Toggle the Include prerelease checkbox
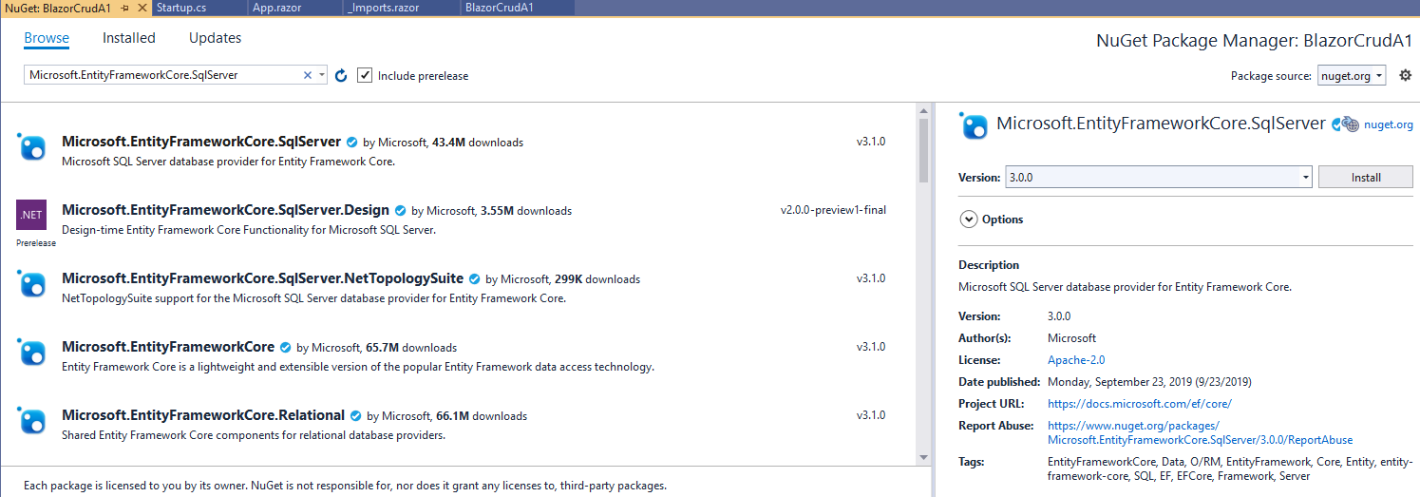The height and width of the screenshot is (497, 1420). click(x=365, y=75)
